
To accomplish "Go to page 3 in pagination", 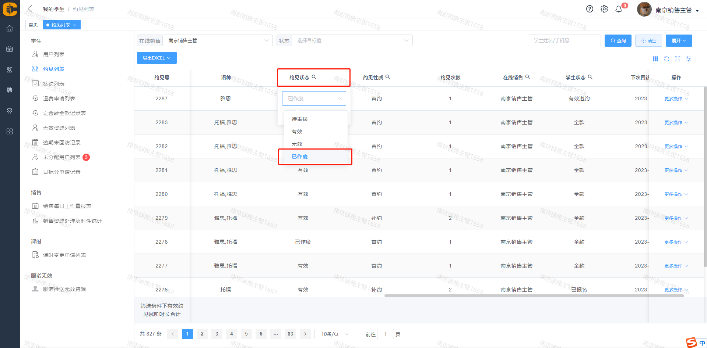I will (217, 334).
